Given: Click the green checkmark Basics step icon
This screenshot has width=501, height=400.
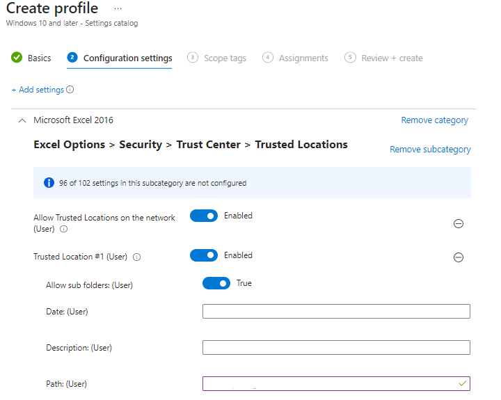Looking at the screenshot, I should coord(17,58).
